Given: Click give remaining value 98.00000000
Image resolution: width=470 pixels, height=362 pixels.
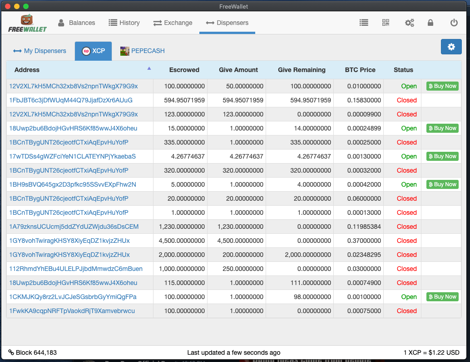Looking at the screenshot, I should 312,297.
